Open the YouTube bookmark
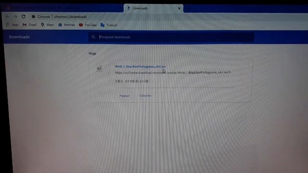The image size is (308, 173). pos(88,25)
